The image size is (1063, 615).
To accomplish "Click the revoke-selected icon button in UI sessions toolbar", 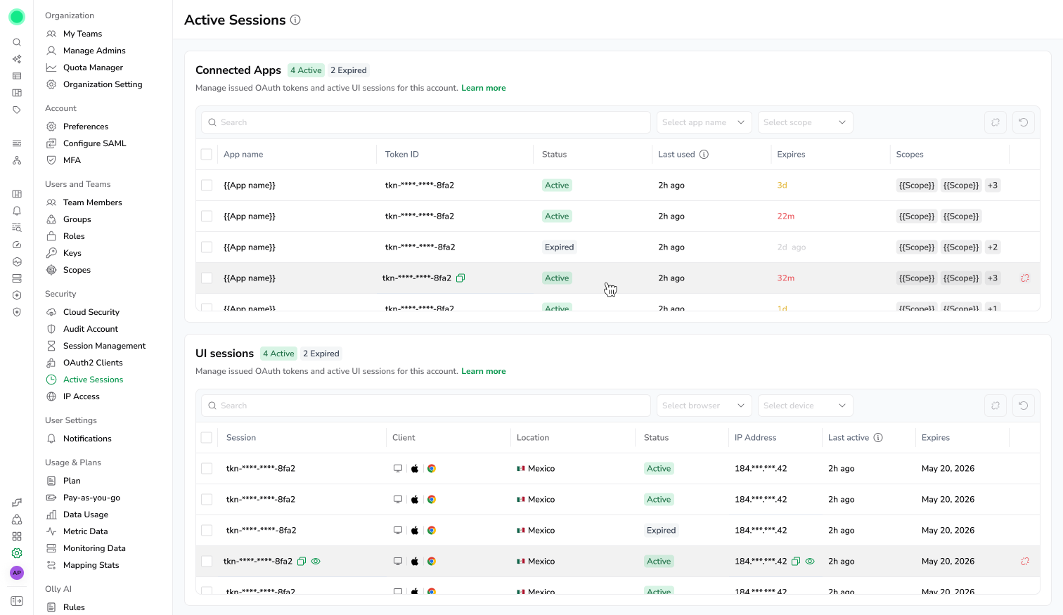I will (x=996, y=406).
